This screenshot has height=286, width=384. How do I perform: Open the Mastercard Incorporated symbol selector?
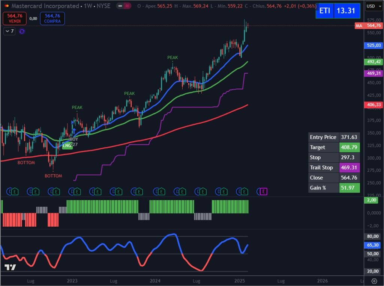pyautogui.click(x=45, y=6)
